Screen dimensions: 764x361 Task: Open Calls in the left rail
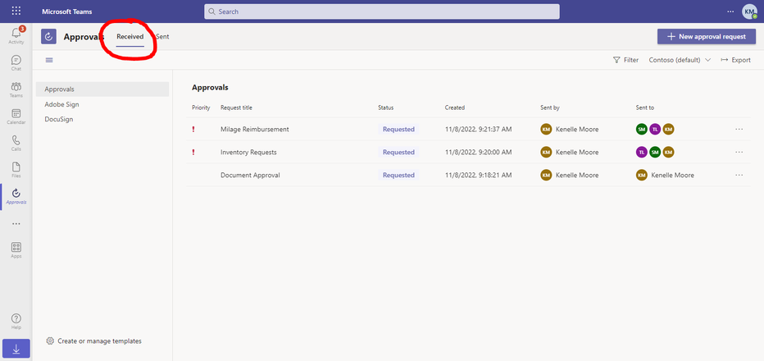pyautogui.click(x=16, y=144)
